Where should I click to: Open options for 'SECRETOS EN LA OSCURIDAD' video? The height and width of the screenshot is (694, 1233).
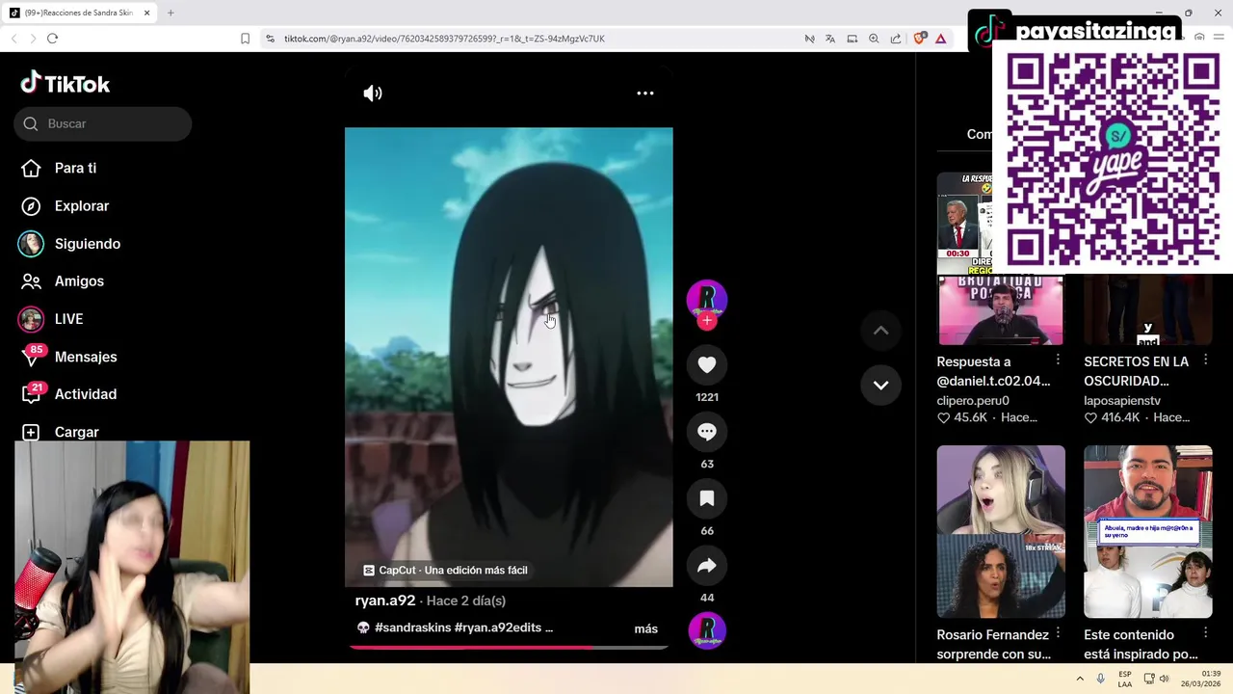pyautogui.click(x=1205, y=360)
